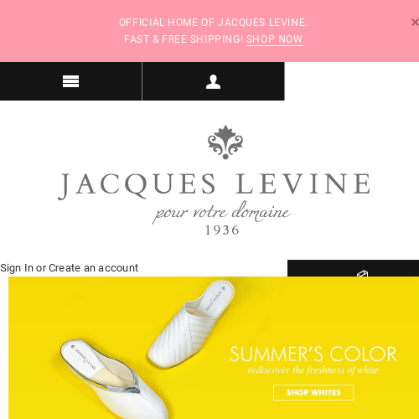The width and height of the screenshot is (419, 419).
Task: Click the word 'or' between Sign In and Create
Action: pyautogui.click(x=41, y=268)
